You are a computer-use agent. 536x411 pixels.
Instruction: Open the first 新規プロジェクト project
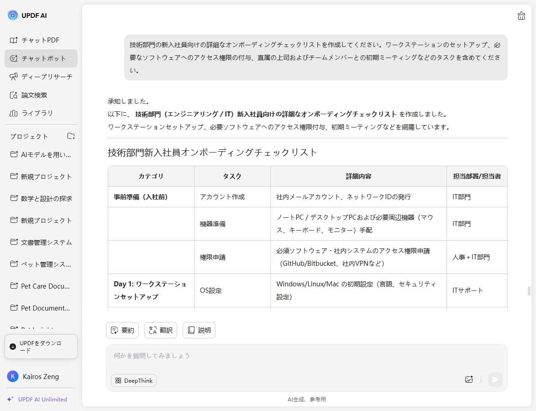point(41,176)
